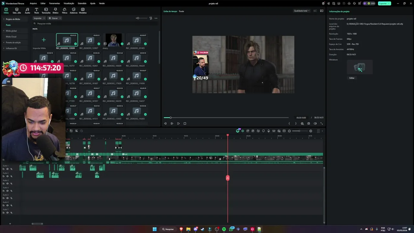Open the Modelos tab

tap(83, 11)
